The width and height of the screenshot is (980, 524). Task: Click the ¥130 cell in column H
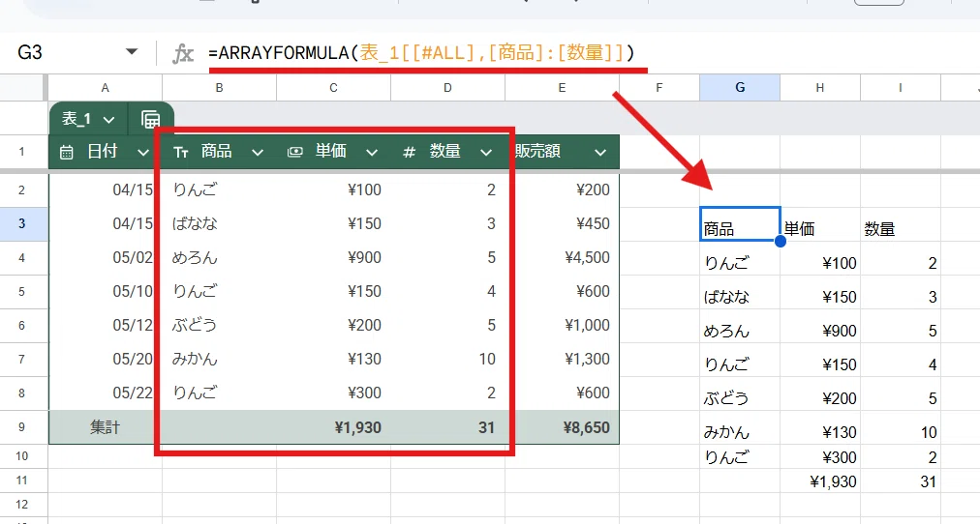tap(820, 427)
